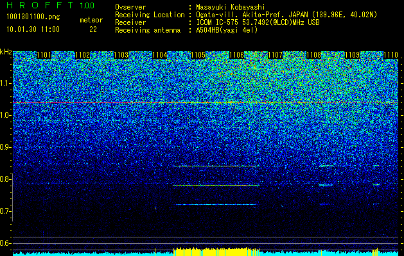404x256 pixels.
Task: Click the Ovserver label
Action: pyautogui.click(x=130, y=7)
